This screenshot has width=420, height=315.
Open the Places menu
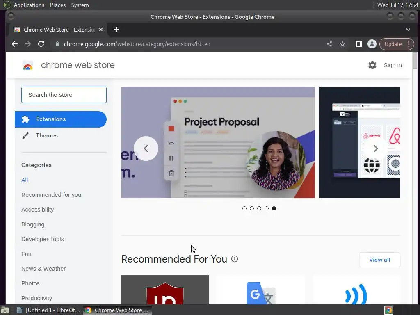pyautogui.click(x=58, y=5)
